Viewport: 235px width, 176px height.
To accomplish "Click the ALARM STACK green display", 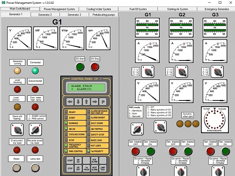I will click(86, 87).
